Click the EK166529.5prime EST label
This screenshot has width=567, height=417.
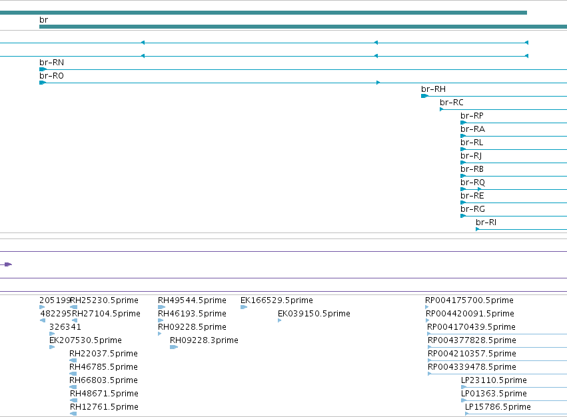[277, 300]
